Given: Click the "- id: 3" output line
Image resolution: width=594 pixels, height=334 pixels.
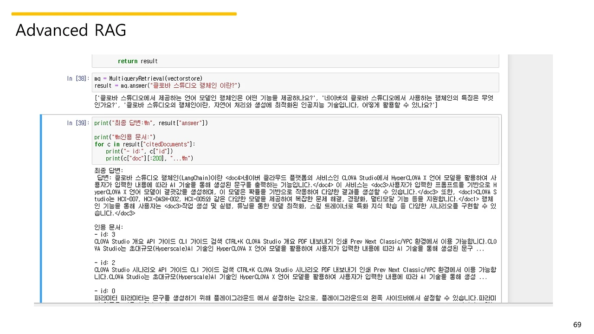Looking at the screenshot, I should coord(105,235).
